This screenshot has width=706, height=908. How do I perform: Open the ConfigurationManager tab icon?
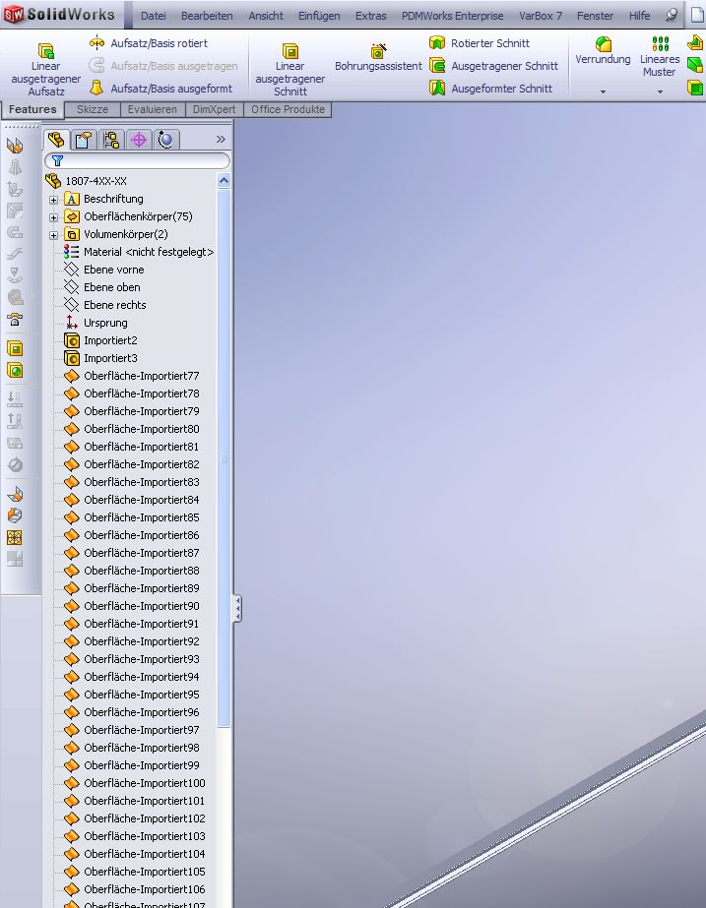[110, 140]
